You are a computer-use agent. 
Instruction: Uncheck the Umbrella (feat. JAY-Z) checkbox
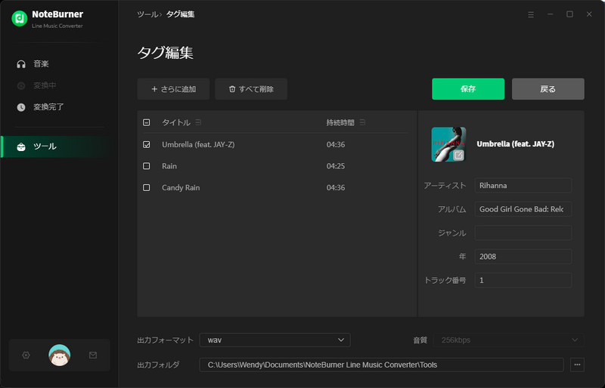(146, 144)
